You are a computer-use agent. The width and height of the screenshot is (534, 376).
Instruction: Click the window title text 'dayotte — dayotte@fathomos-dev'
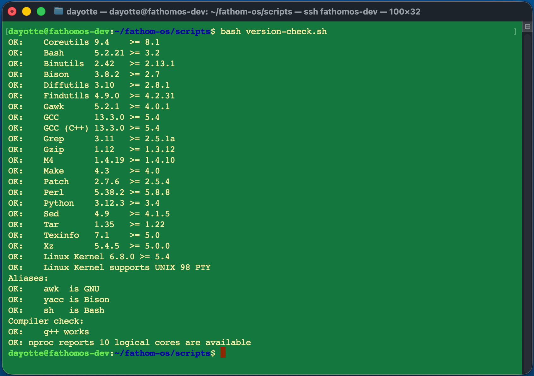(x=137, y=12)
